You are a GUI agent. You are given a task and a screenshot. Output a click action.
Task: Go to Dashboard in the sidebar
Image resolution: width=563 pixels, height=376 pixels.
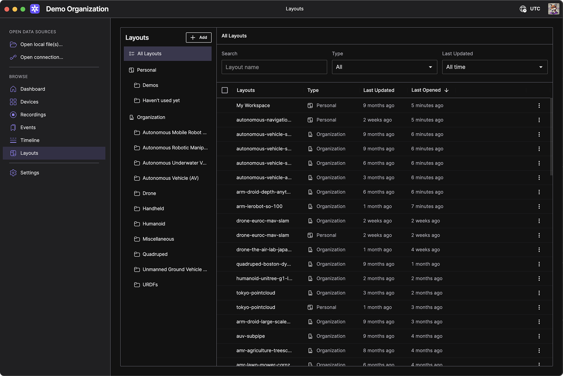tap(32, 89)
